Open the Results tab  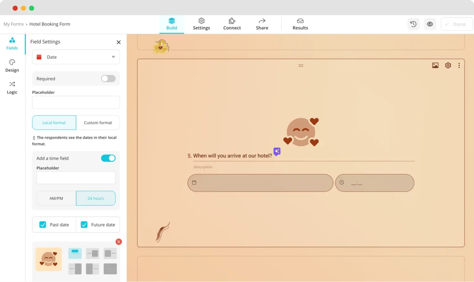pyautogui.click(x=300, y=24)
